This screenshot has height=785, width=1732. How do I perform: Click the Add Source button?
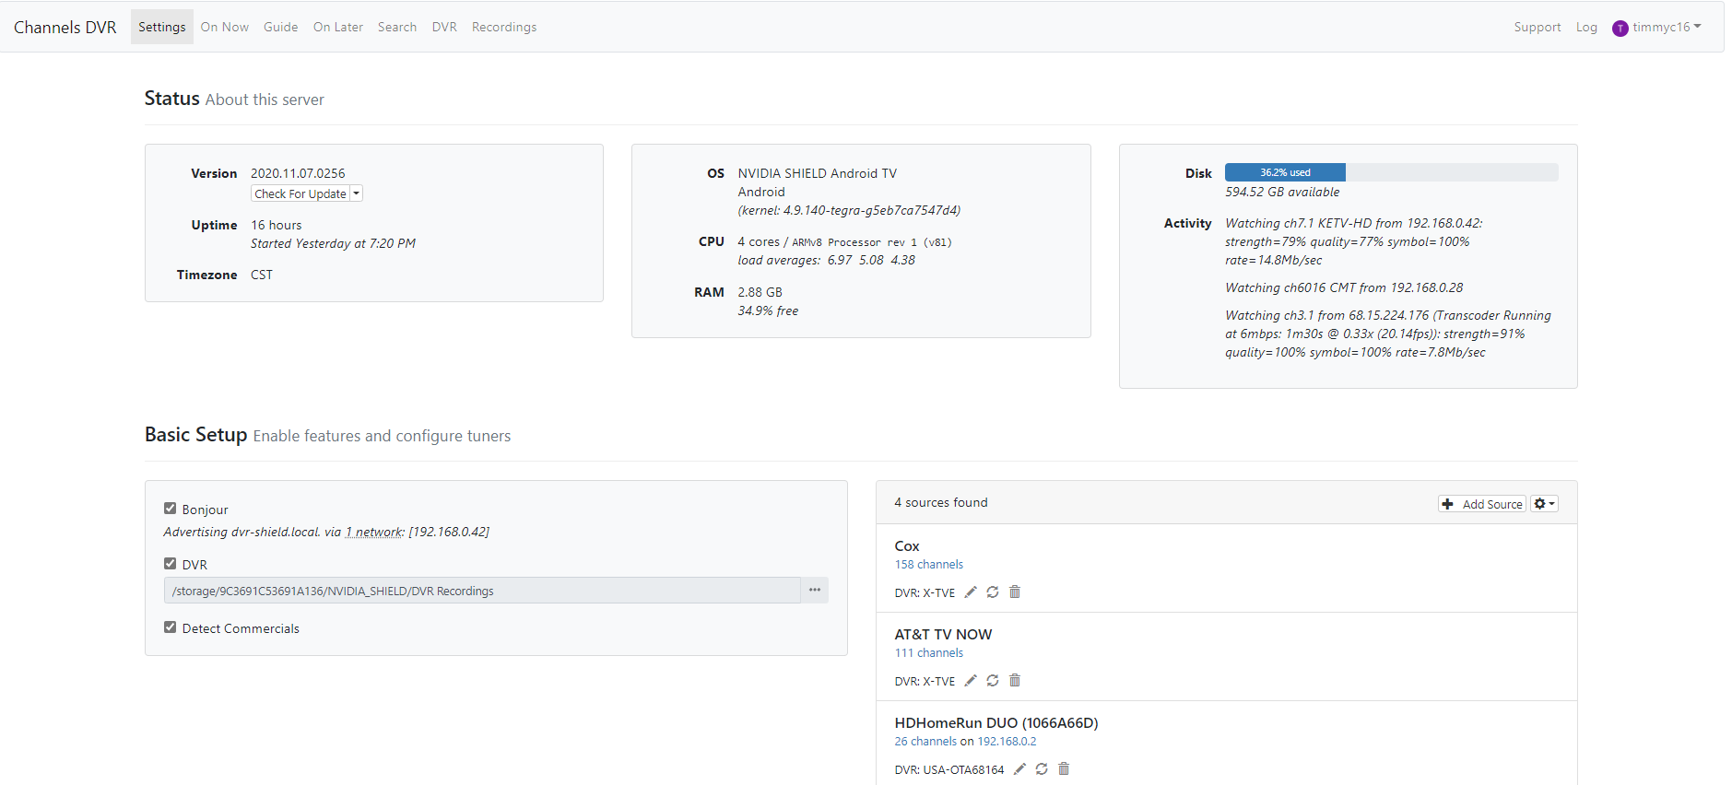(1482, 504)
